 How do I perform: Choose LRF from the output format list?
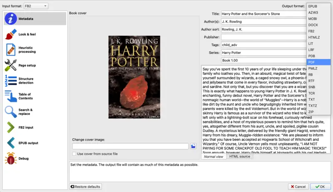318,50
